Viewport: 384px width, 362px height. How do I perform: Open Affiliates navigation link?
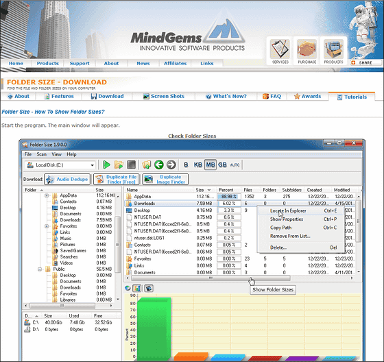point(175,63)
